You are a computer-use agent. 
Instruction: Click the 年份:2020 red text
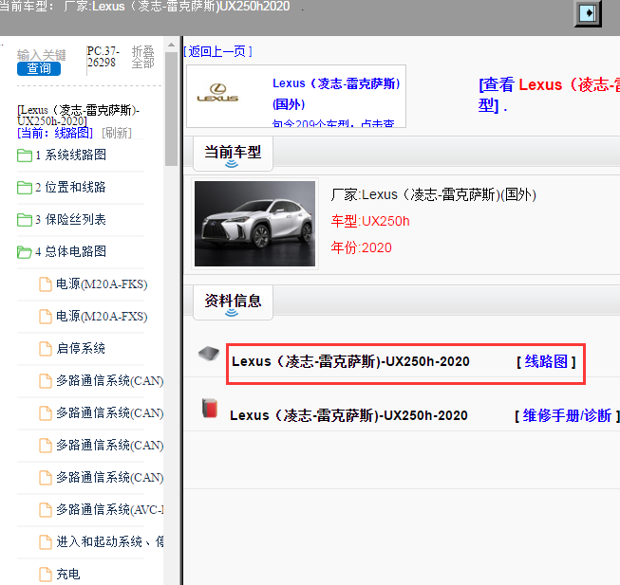(x=361, y=247)
